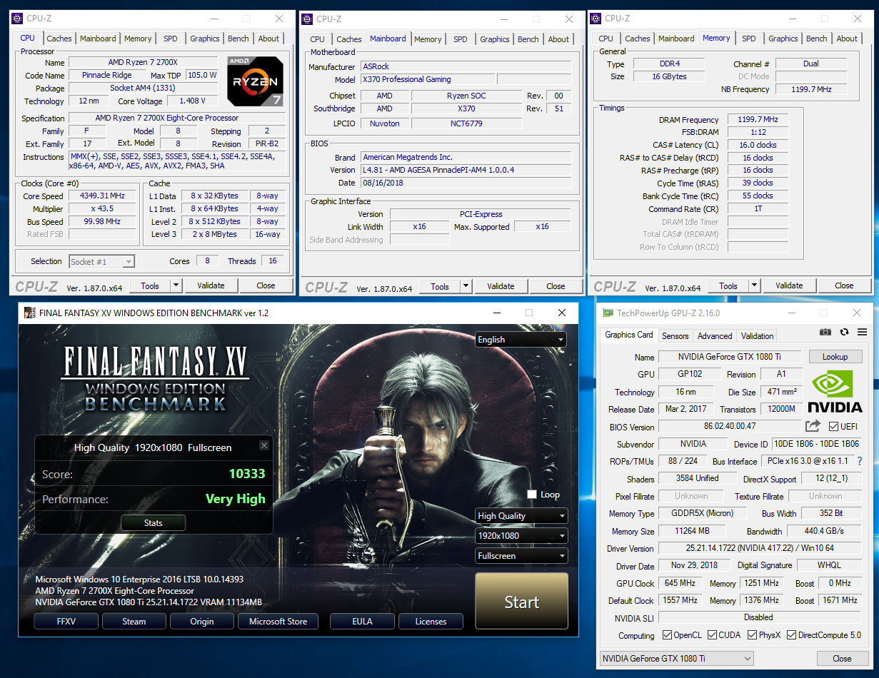Click the BIOS Version field 86.02.40.00.47
Image resolution: width=879 pixels, height=678 pixels.
(729, 426)
